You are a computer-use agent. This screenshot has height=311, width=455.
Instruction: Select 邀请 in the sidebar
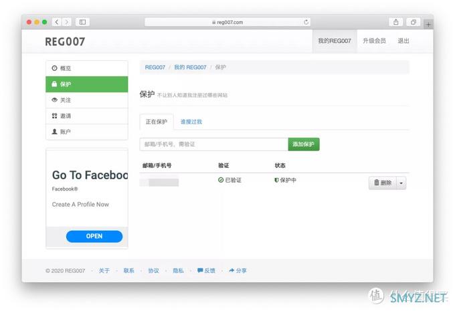87,116
